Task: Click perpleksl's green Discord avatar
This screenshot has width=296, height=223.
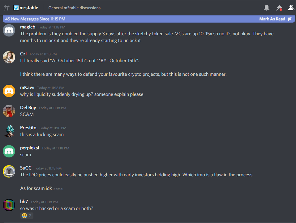Action: [x=9, y=151]
